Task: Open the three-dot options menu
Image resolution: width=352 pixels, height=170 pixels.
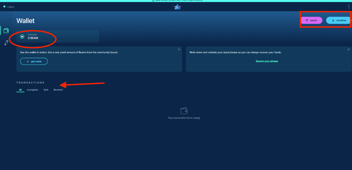Action: click(349, 7)
